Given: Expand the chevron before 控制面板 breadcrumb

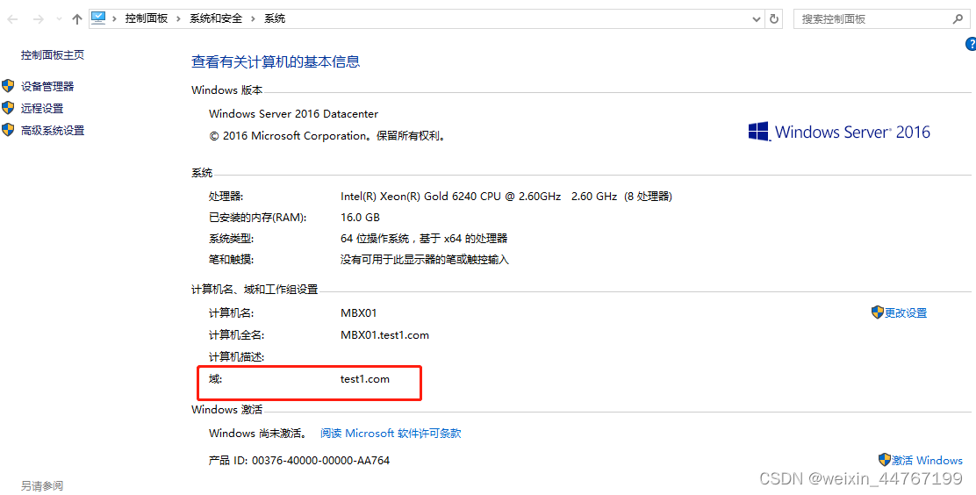Looking at the screenshot, I should [x=114, y=18].
